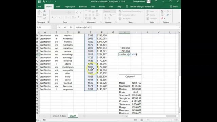Click the formula bar with =stdev.s(e2:e51)
This screenshot has width=217, height=122.
126,27
